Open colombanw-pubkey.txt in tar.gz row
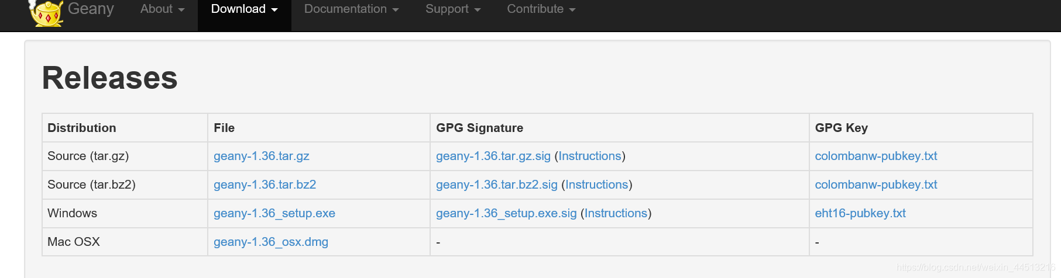The image size is (1061, 278). pos(875,156)
